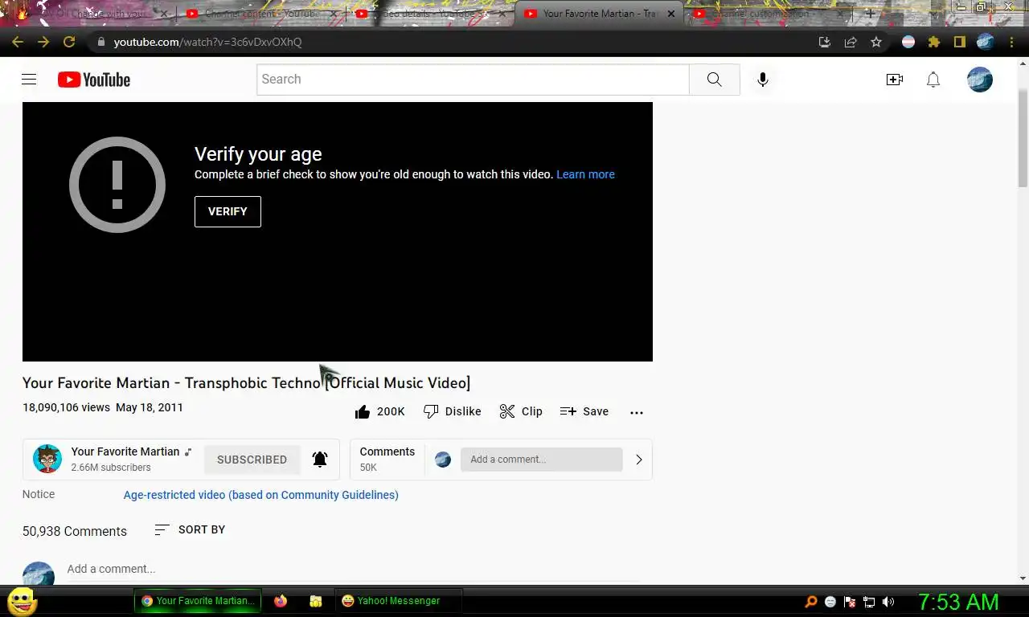
Task: Open the file manager taskbar icon
Action: (316, 601)
